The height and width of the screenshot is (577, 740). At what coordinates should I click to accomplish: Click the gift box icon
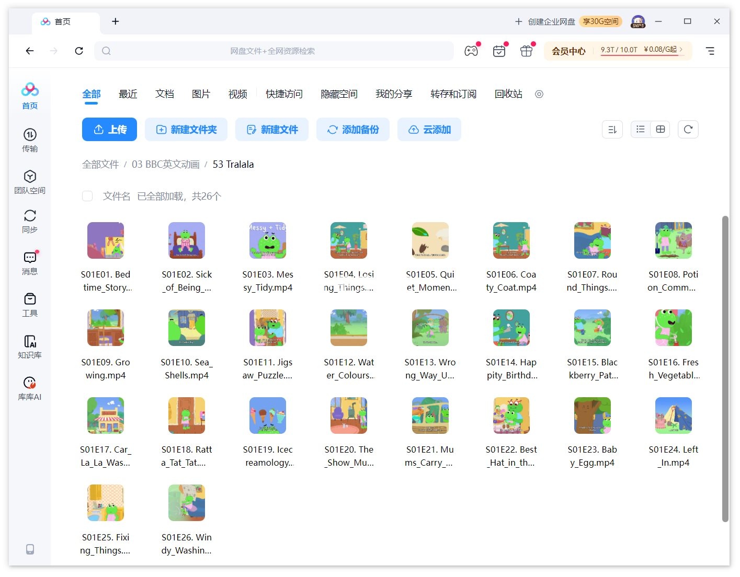[526, 51]
